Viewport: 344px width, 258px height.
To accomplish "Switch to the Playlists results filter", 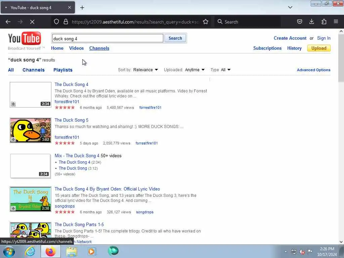I will [x=63, y=70].
